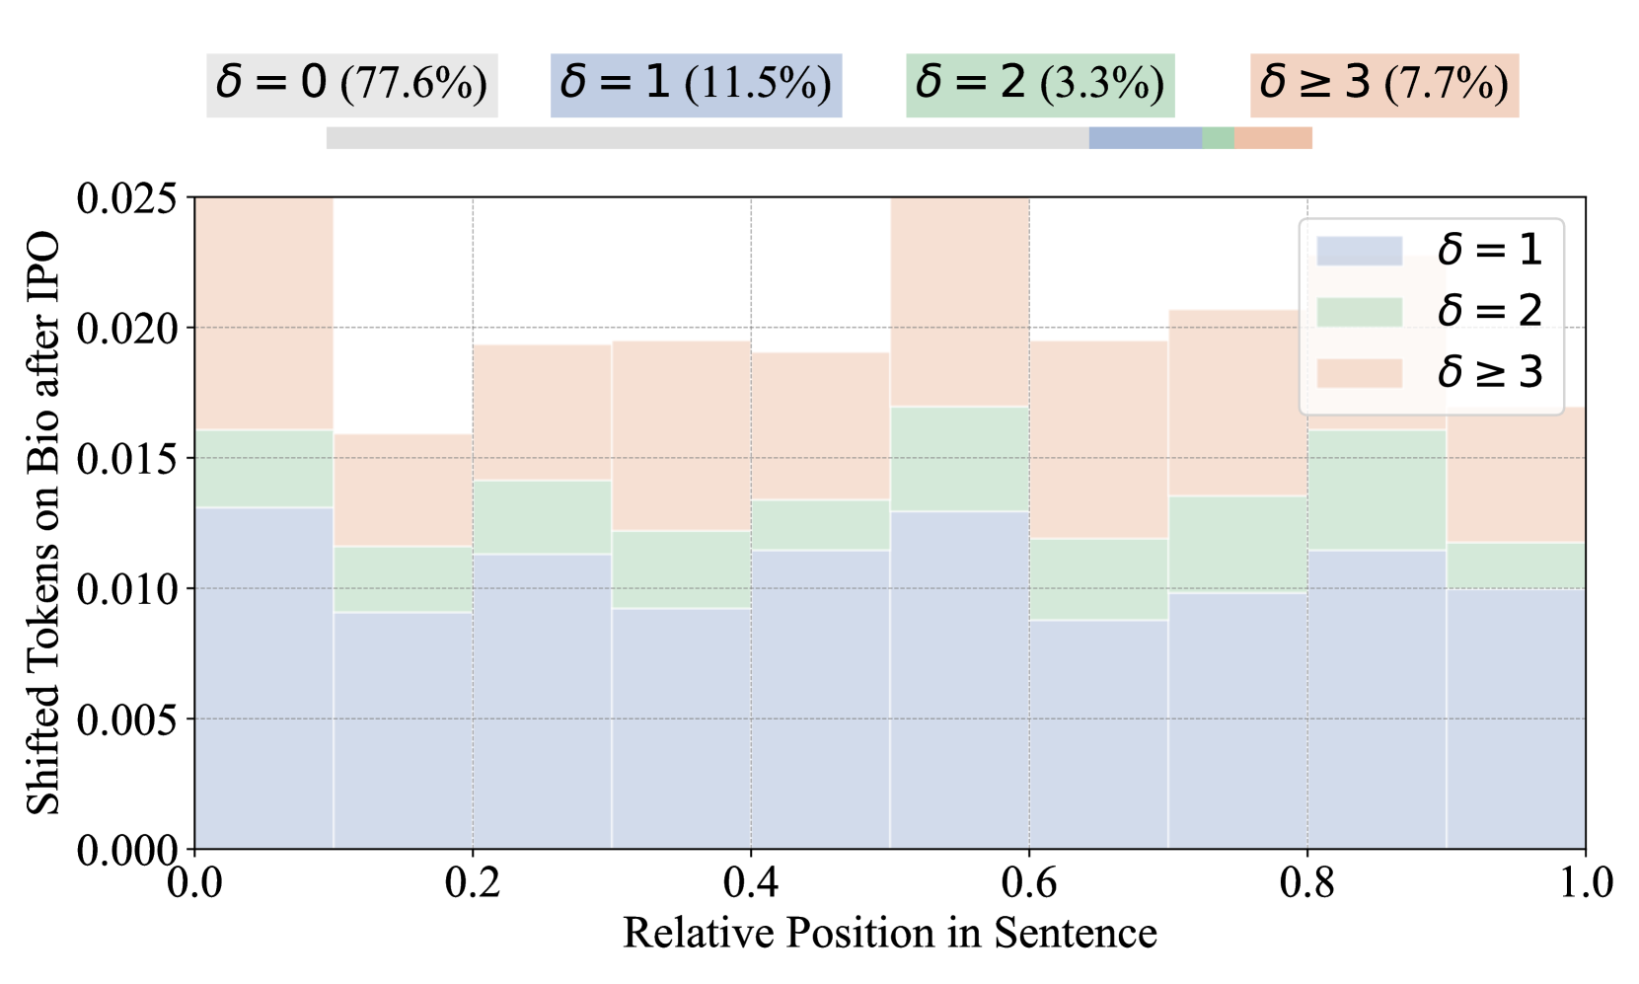Click the blue δ = 1 legend swatch
This screenshot has height=984, width=1639.
click(x=1359, y=251)
